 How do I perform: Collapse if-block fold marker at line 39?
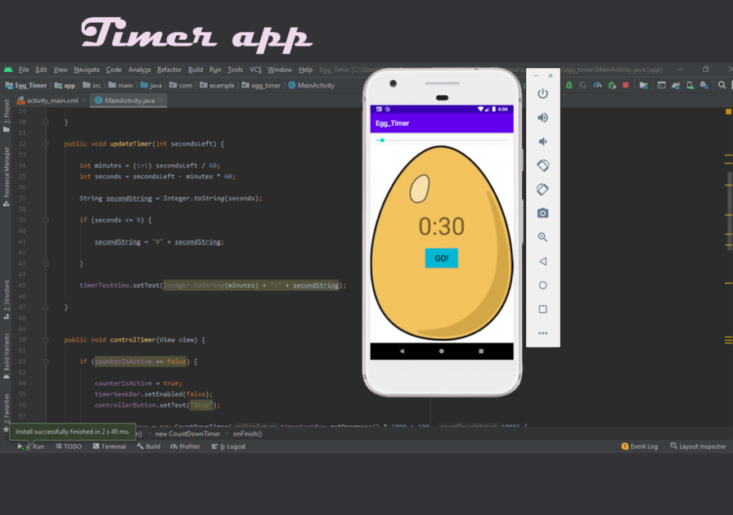pyautogui.click(x=46, y=220)
